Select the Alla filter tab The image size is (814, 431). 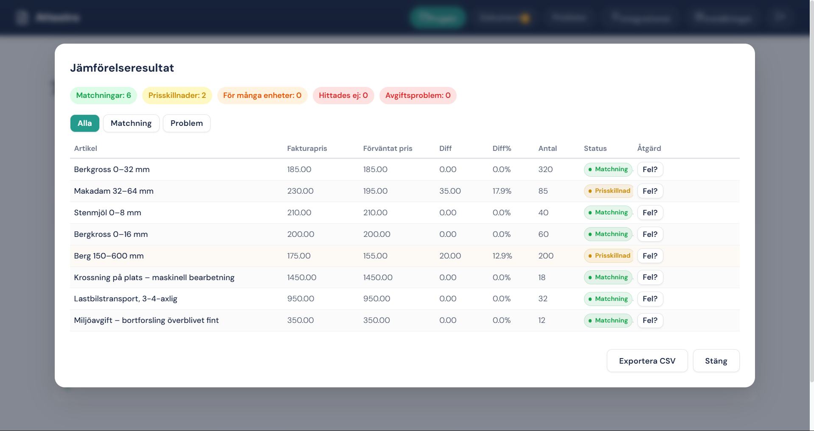[x=84, y=123]
